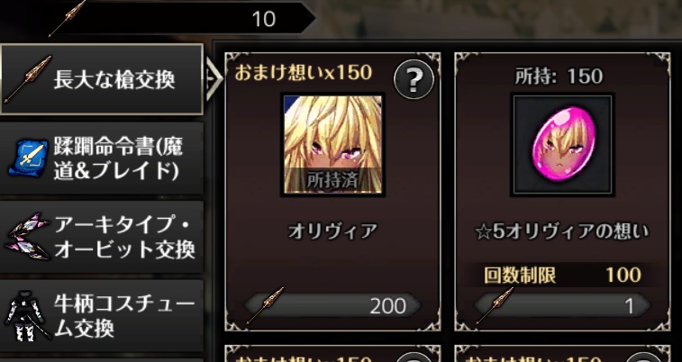Click the おまけ想いx150 bonus label
Viewport: 682px width, 362px height.
coord(303,73)
